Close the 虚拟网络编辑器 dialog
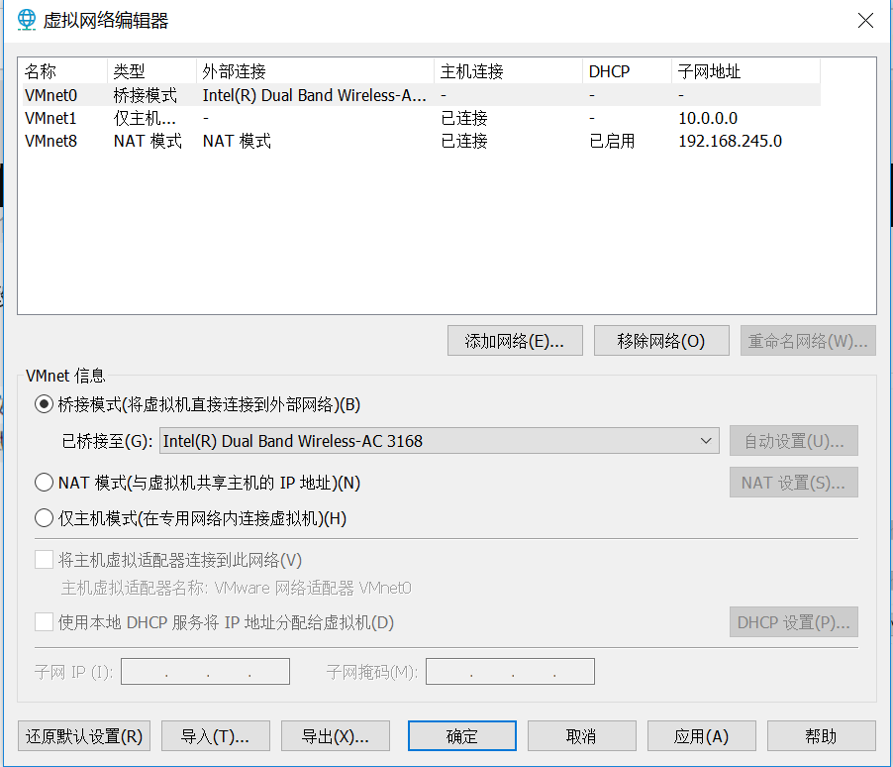The width and height of the screenshot is (893, 767). [865, 21]
